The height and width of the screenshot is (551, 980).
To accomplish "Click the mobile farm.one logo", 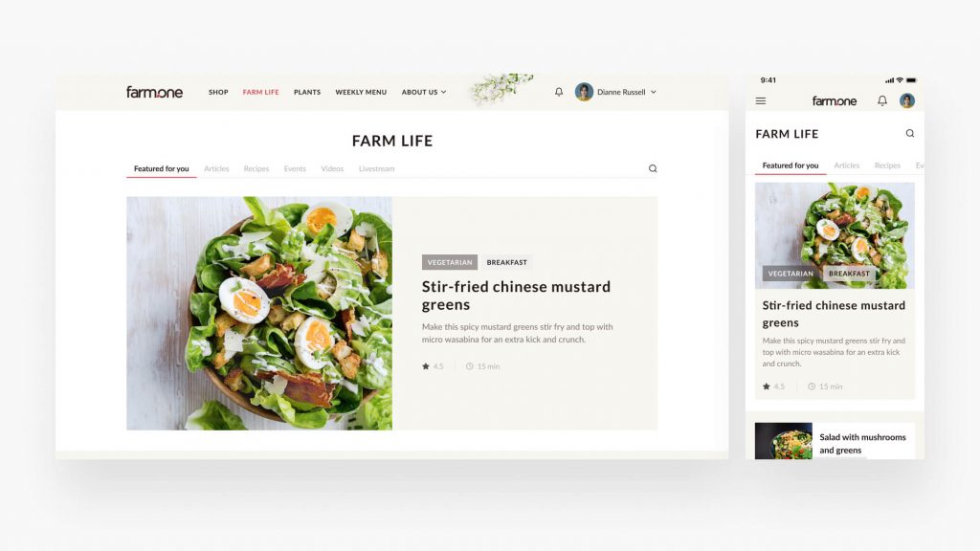I will (835, 100).
